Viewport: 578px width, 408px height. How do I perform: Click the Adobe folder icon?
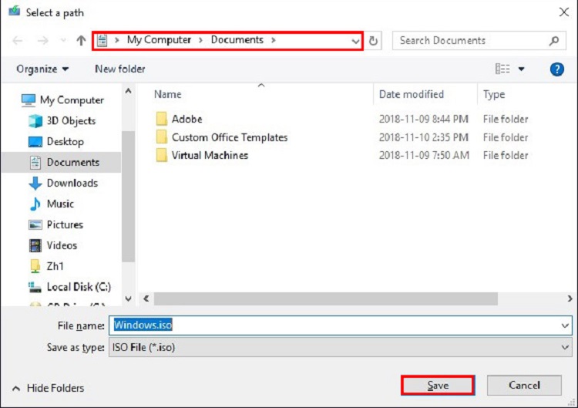[161, 119]
